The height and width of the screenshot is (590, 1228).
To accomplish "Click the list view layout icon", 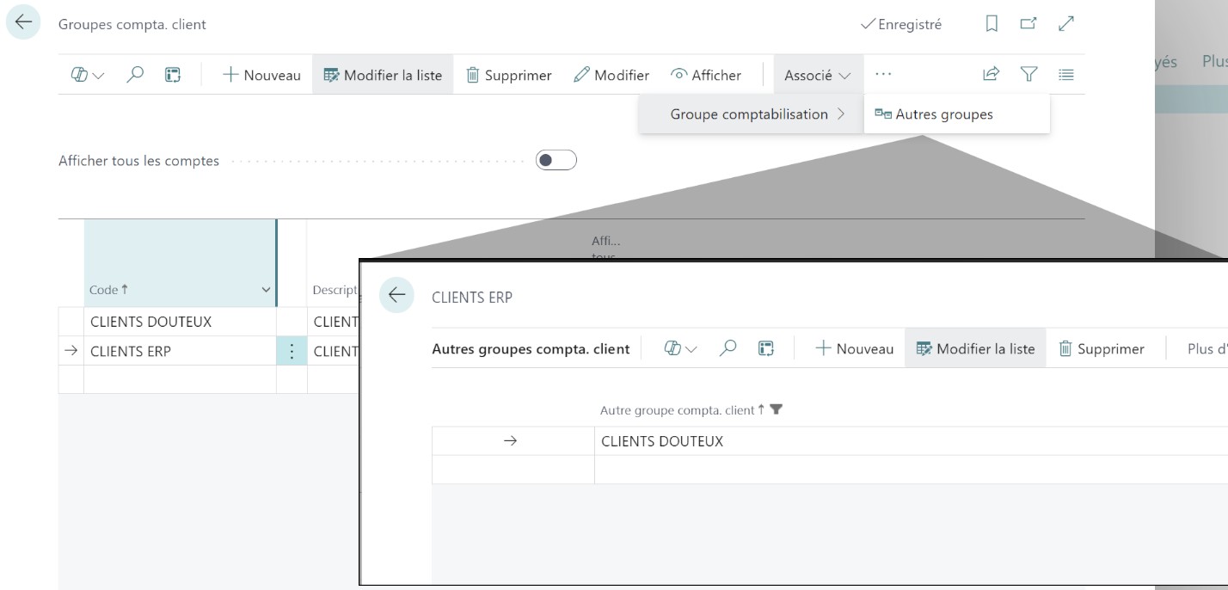I will tap(1066, 75).
